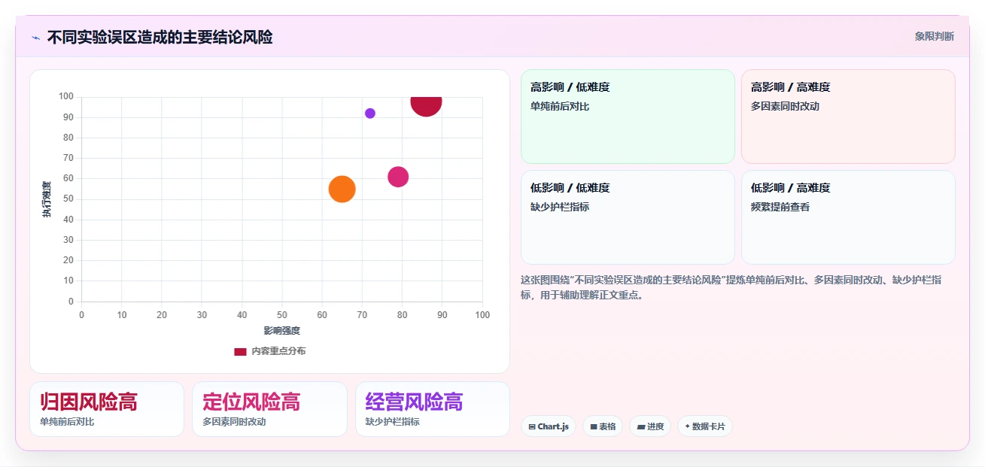
Task: Click the lightning icon beside the title
Action: tap(35, 37)
